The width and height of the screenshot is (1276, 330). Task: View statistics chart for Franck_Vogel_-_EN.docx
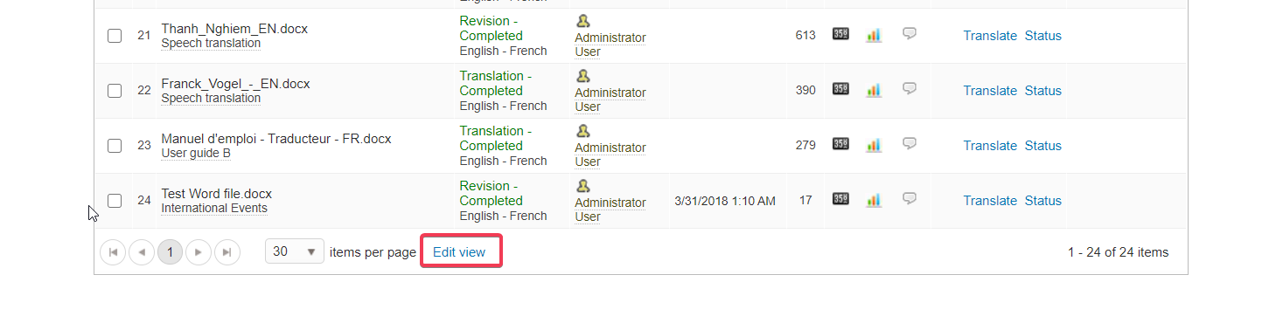point(874,90)
